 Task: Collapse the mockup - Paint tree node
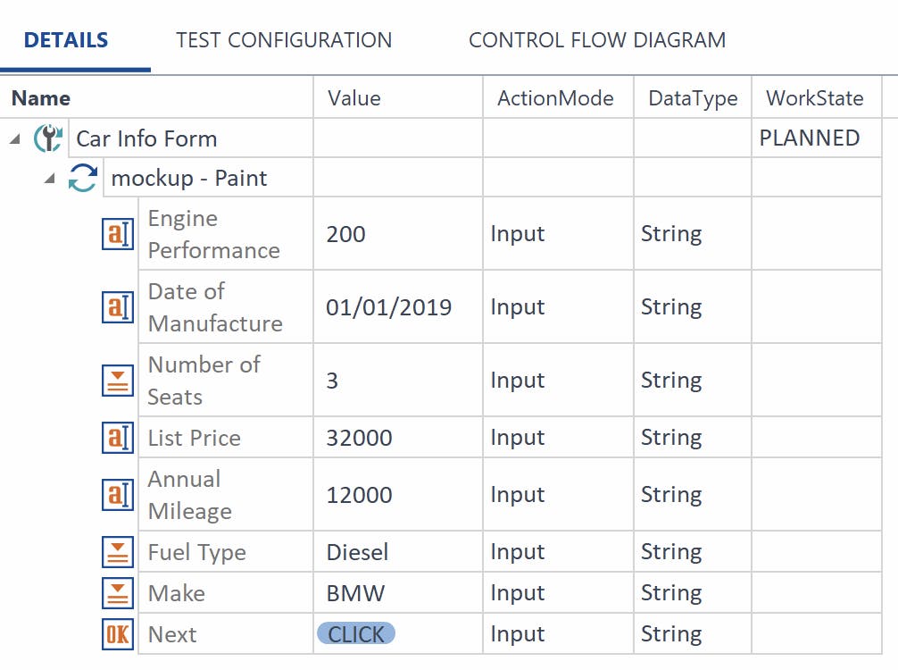(51, 179)
